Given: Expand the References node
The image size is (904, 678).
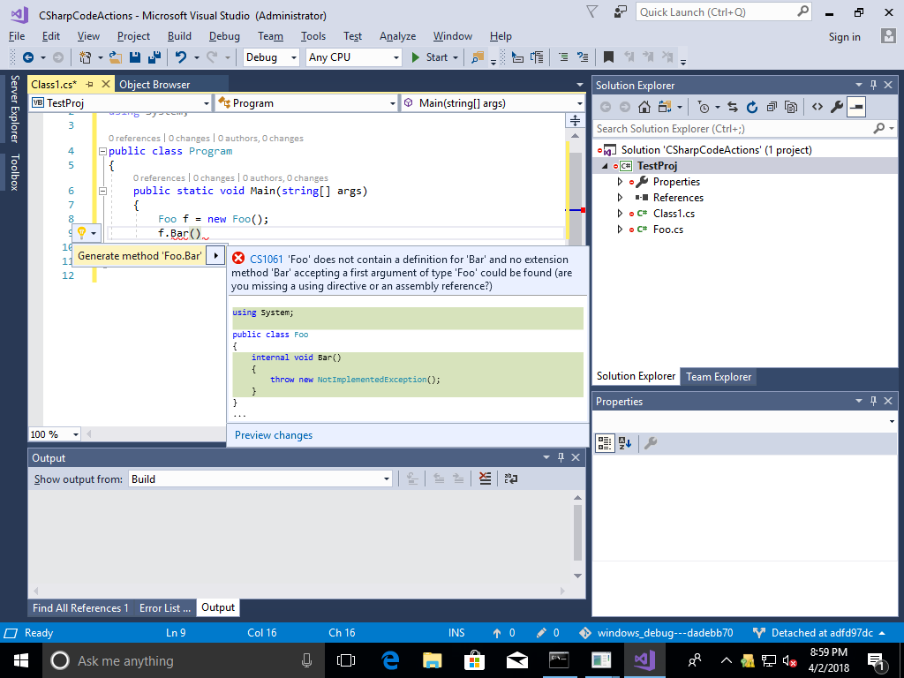Looking at the screenshot, I should pos(620,198).
